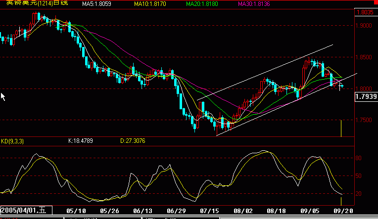Click the MA20:1.8180 indicator label
The height and width of the screenshot is (219, 378).
(x=202, y=4)
